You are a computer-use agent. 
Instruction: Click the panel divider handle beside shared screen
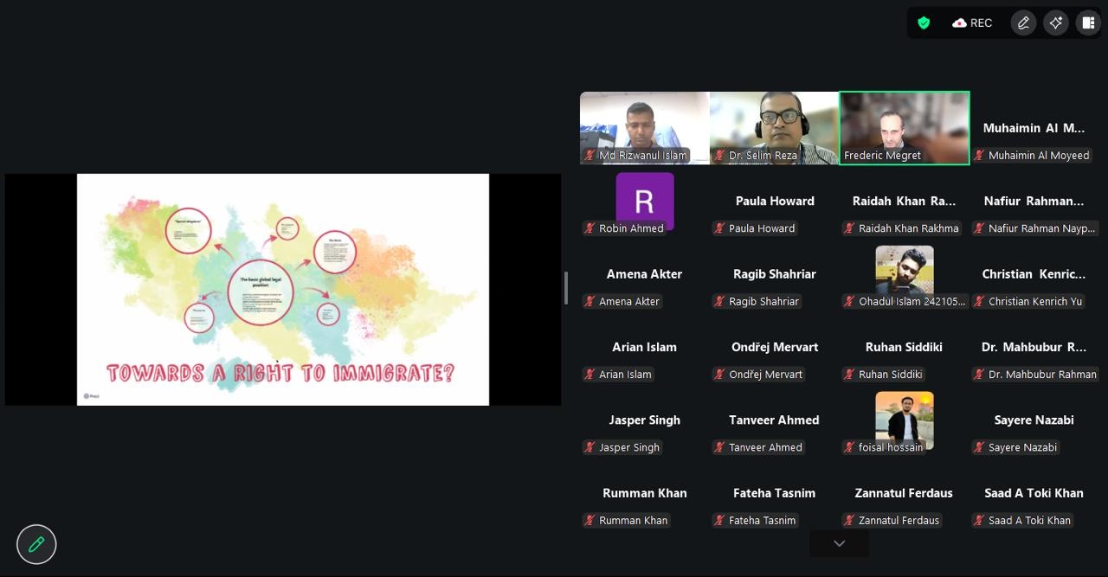click(566, 288)
